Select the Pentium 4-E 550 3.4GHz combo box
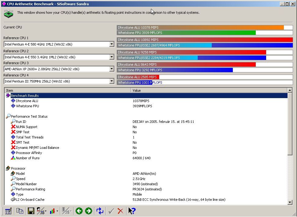Screen dimensions: 297x217 pyautogui.click(x=59, y=57)
